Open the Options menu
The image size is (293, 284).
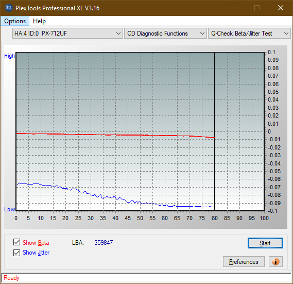(x=15, y=21)
